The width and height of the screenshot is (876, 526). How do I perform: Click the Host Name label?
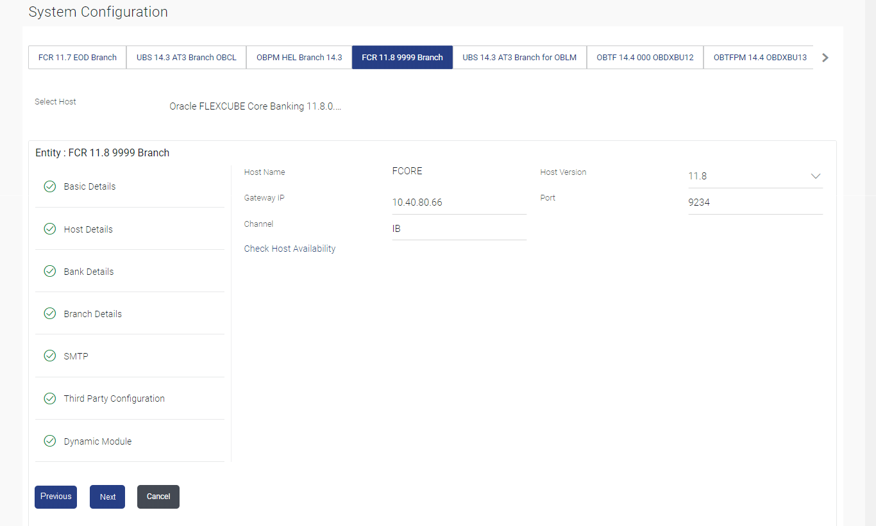coord(265,172)
